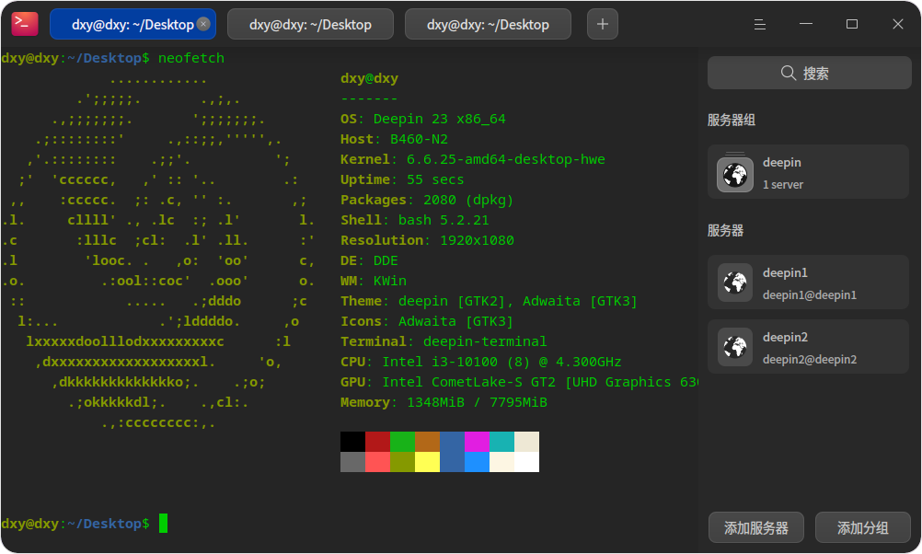
Task: Maximize the terminal window
Action: [x=851, y=24]
